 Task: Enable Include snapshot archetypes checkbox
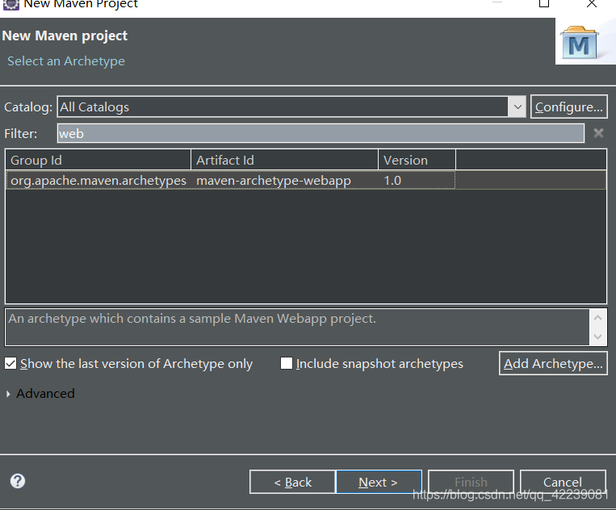click(x=287, y=363)
